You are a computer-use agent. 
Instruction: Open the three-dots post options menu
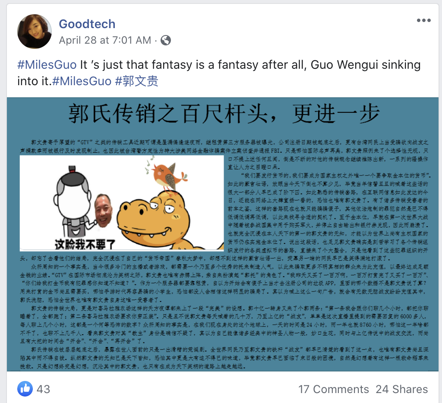tap(424, 20)
